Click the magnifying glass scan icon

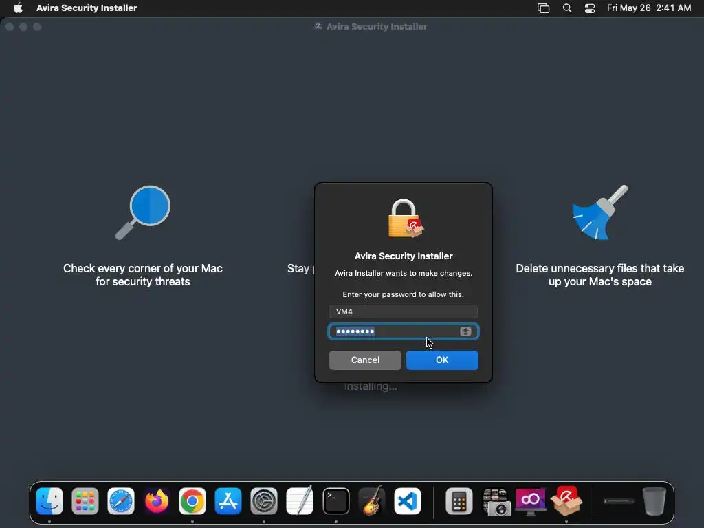tap(143, 212)
